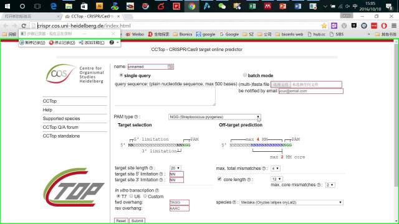Click the browser reload icon

[24, 26]
